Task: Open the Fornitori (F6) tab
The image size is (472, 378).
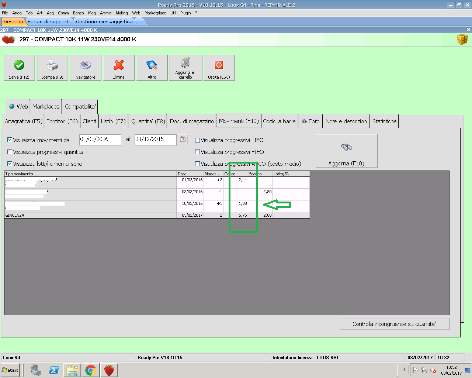Action: (x=62, y=121)
